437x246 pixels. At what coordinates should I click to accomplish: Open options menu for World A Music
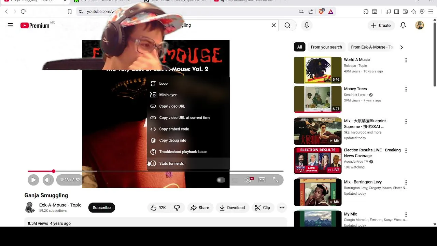click(406, 60)
